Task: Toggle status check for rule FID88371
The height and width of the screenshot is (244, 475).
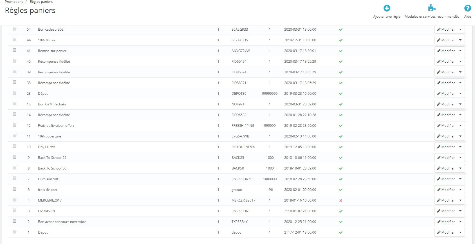Action: pos(341,83)
